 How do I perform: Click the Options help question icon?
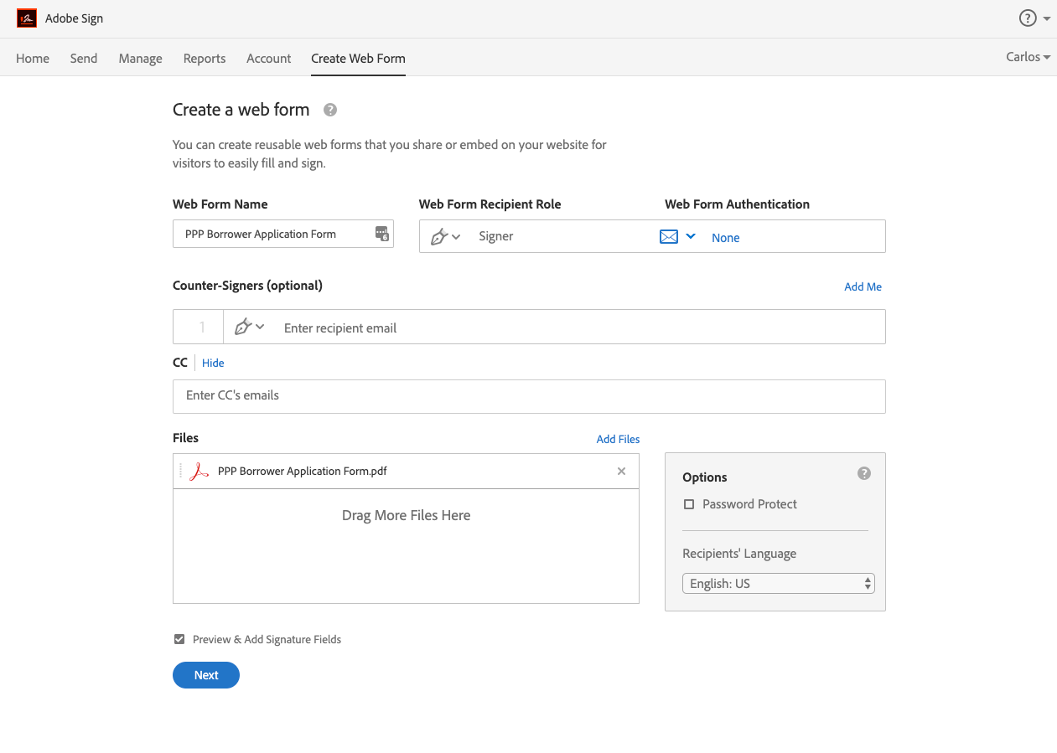(864, 474)
